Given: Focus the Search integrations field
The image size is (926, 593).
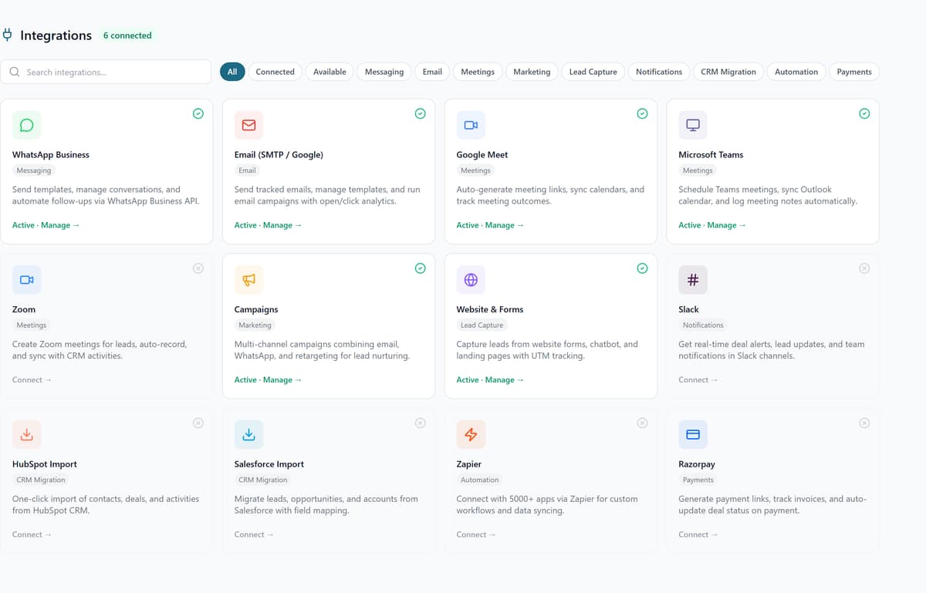Looking at the screenshot, I should pos(106,72).
